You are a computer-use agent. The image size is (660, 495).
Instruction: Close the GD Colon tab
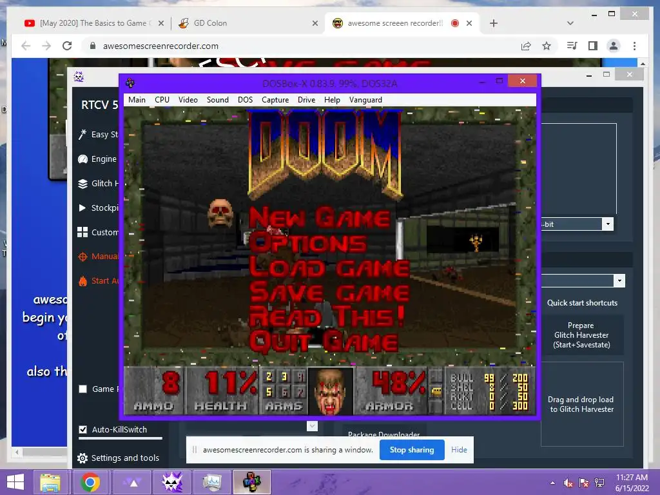point(315,23)
